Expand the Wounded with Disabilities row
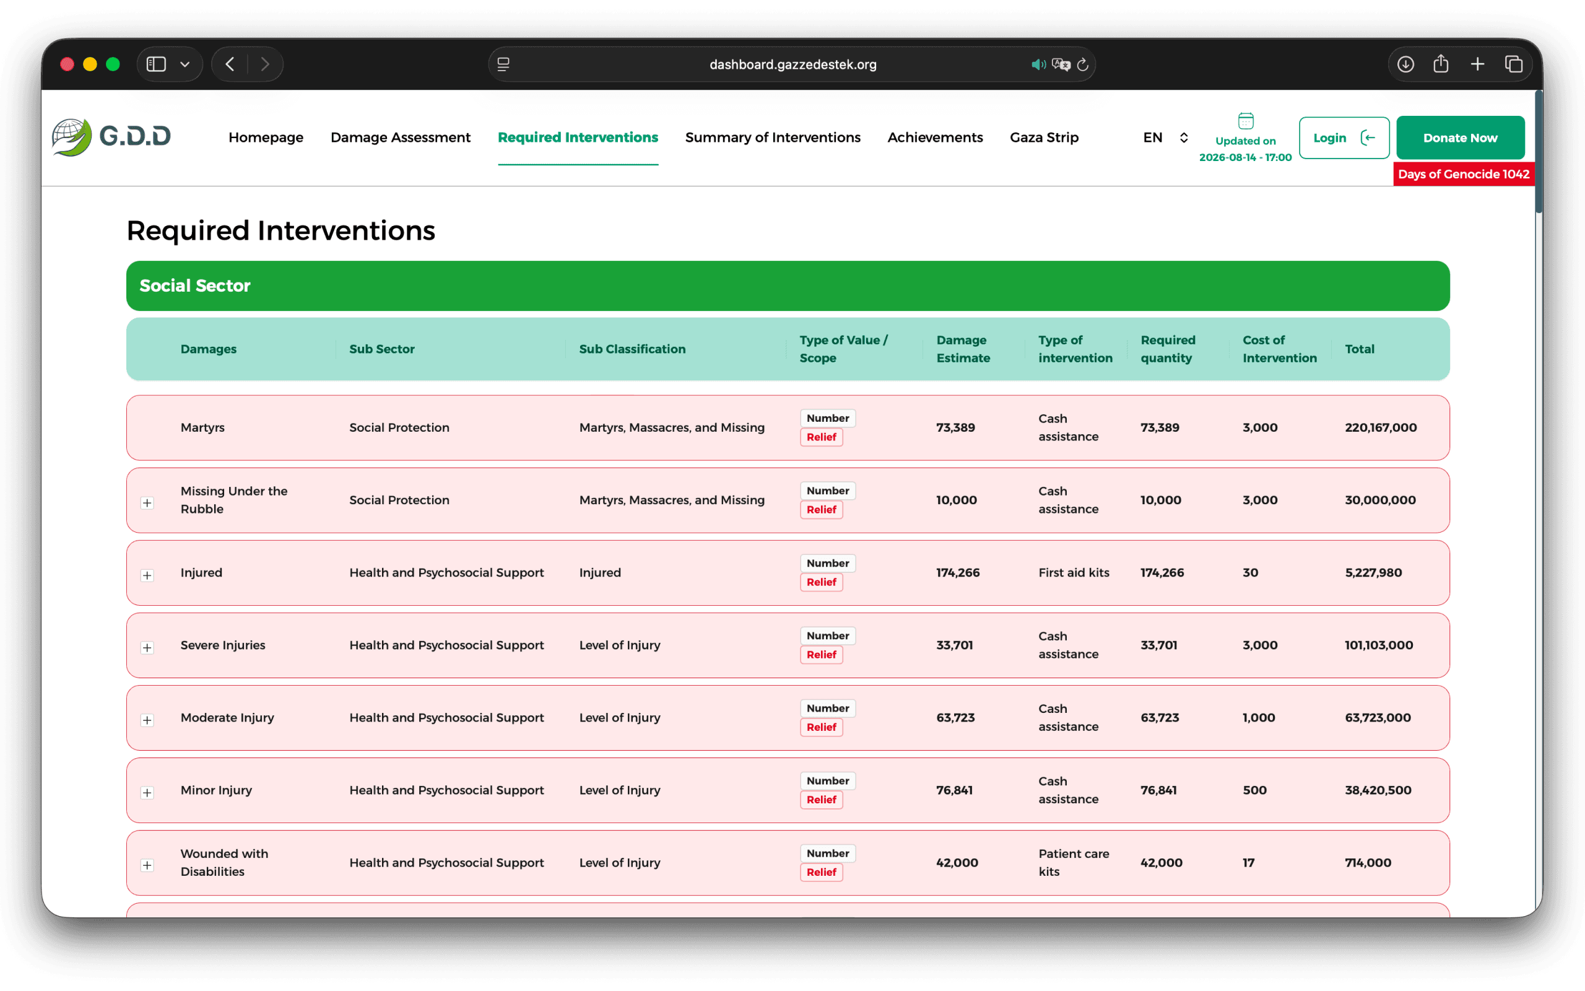 pyautogui.click(x=147, y=865)
